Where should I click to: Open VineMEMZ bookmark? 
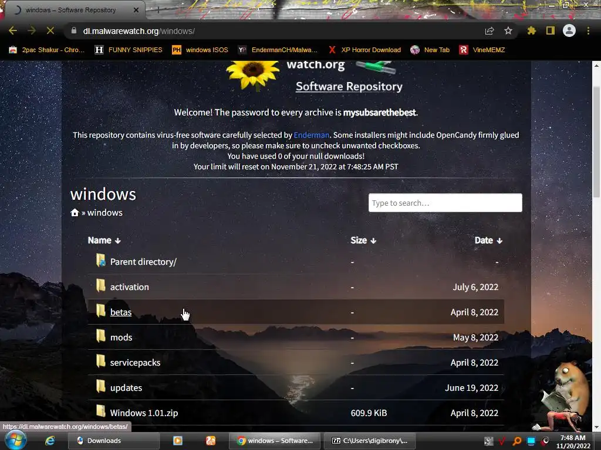482,50
